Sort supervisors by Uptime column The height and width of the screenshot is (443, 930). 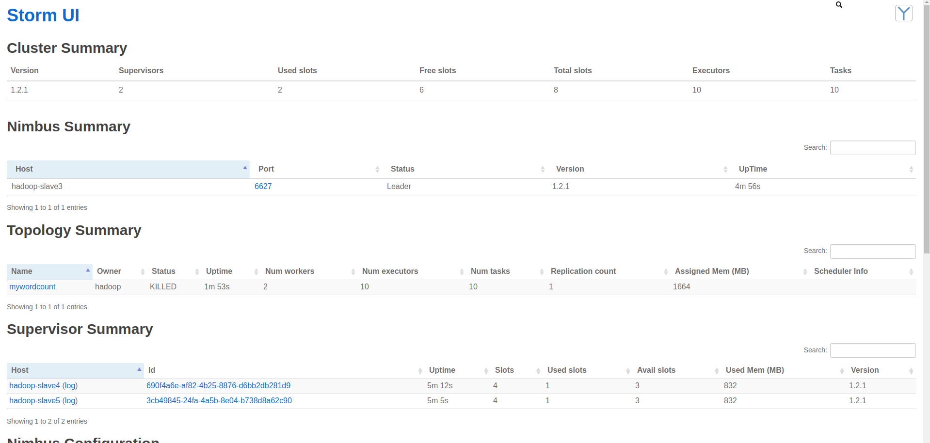[458, 370]
